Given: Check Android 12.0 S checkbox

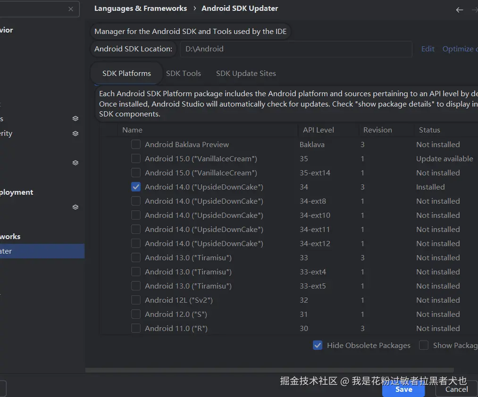Looking at the screenshot, I should [135, 314].
